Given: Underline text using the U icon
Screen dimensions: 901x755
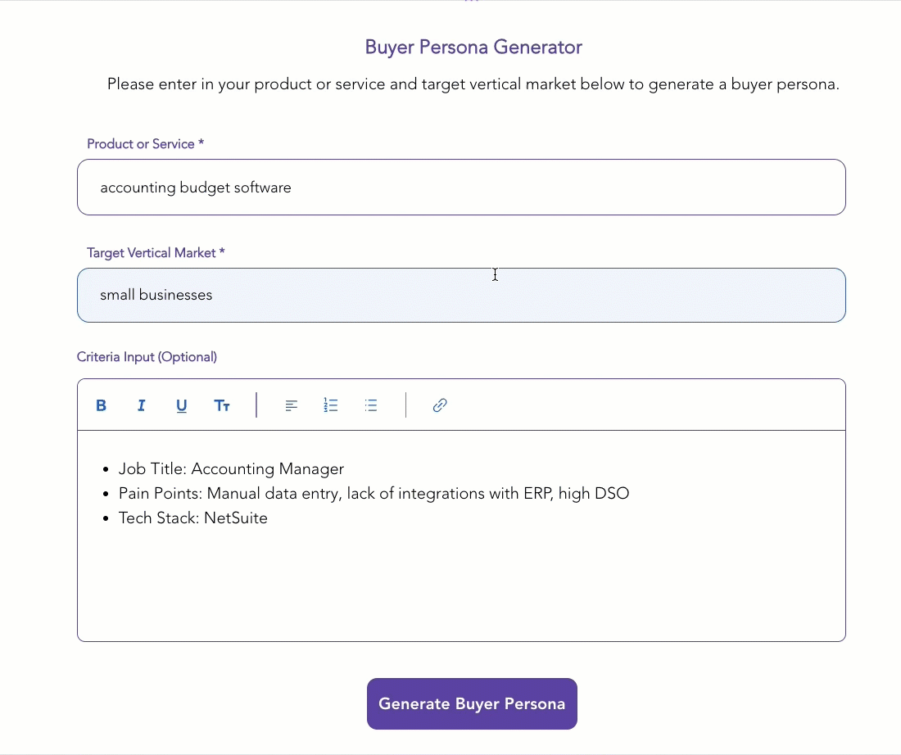Looking at the screenshot, I should [182, 405].
